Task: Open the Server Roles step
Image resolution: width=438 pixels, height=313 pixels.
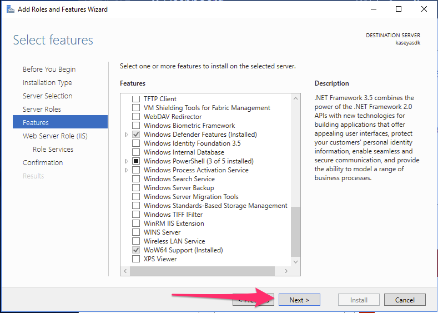Action: pos(42,109)
